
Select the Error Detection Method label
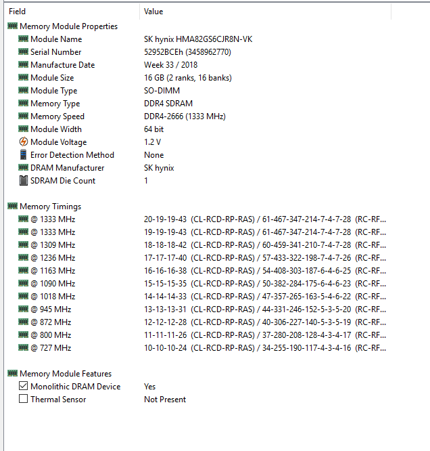coord(72,155)
